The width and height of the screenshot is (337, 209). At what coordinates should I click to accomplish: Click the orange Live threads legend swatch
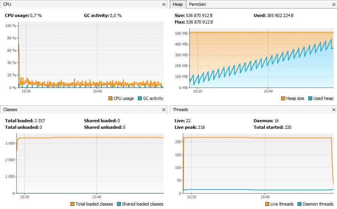(267, 204)
